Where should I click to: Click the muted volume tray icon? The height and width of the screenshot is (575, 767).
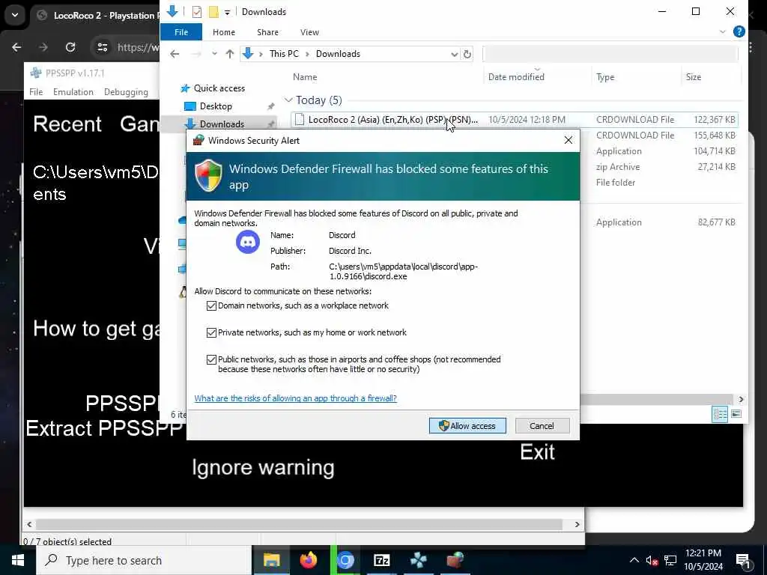click(652, 560)
